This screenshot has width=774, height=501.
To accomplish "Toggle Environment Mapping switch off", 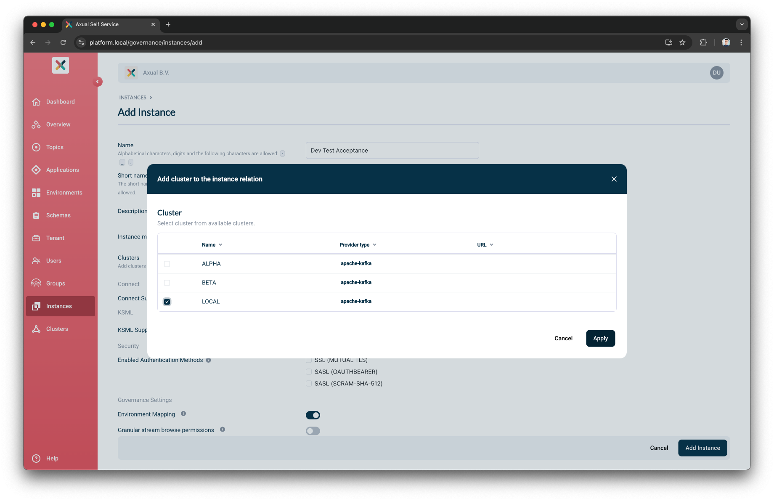I will tap(313, 415).
